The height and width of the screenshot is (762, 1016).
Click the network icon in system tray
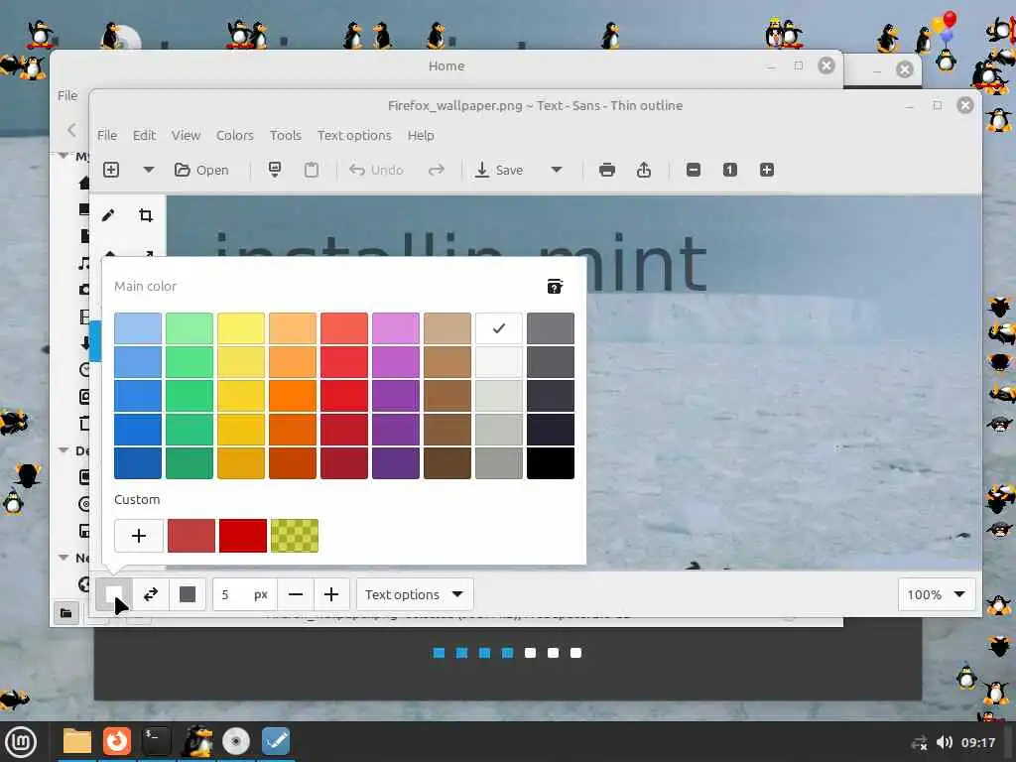919,742
